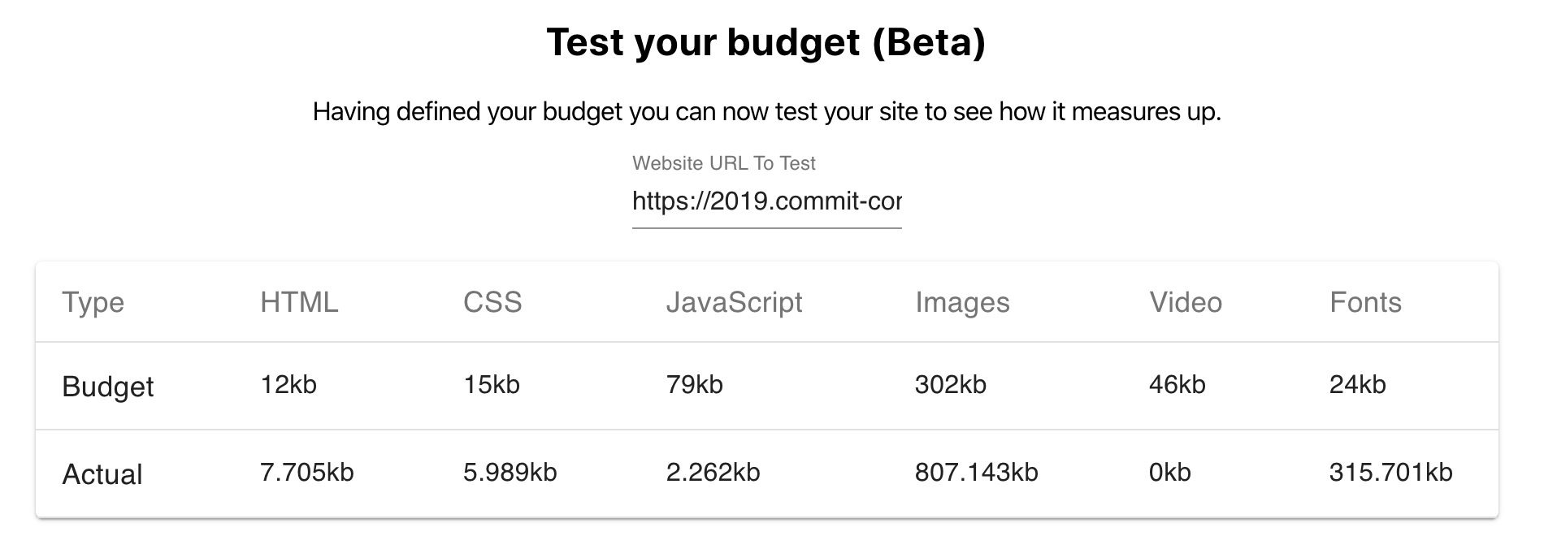
Task: Click the 46kb Video budget cell
Action: click(1178, 384)
